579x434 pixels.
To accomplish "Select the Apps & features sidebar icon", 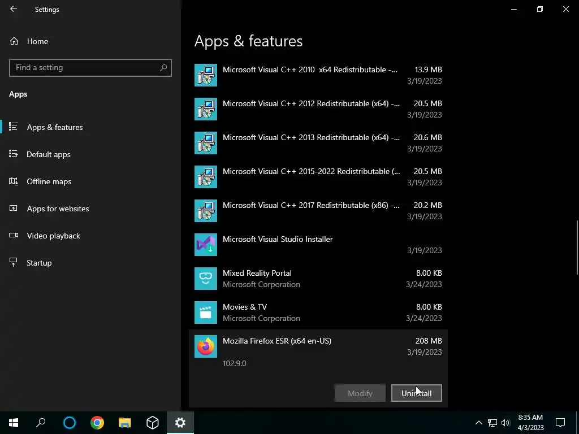I will point(14,127).
